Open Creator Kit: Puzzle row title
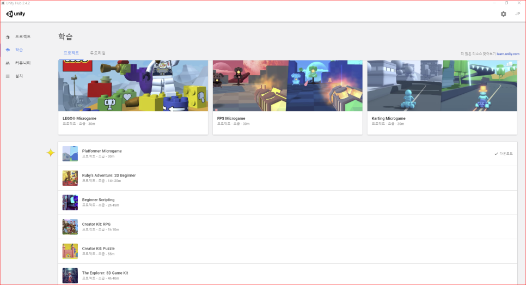The image size is (526, 285). click(99, 248)
